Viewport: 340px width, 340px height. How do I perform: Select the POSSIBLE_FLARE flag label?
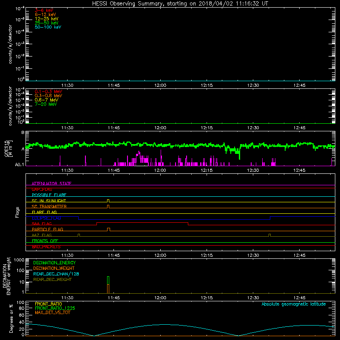pos(49,195)
